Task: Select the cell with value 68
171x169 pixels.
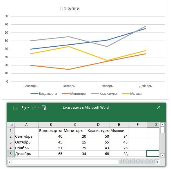Action: point(98,154)
